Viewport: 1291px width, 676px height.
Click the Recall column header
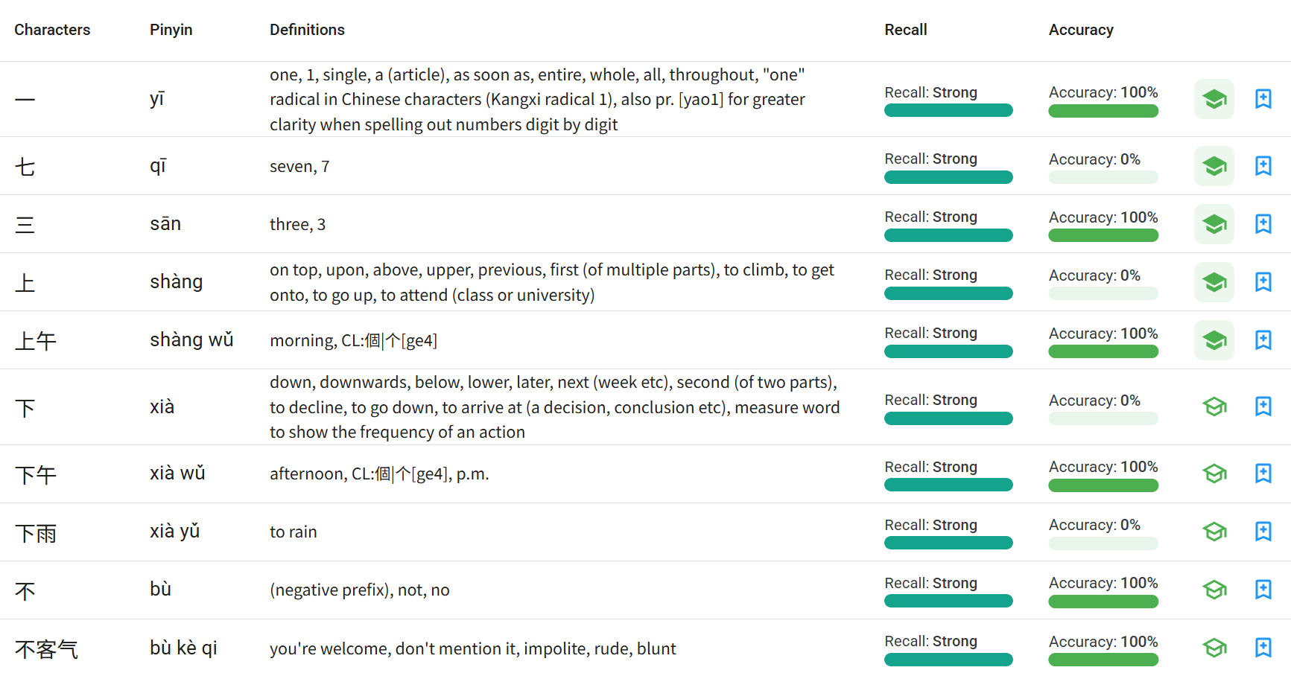pyautogui.click(x=905, y=30)
